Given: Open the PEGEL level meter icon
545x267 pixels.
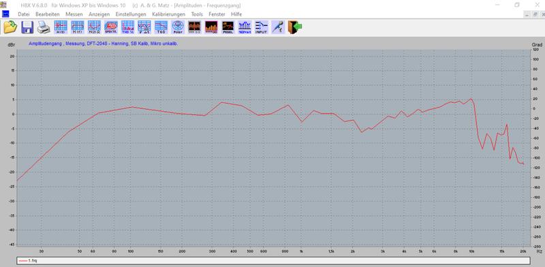Looking at the screenshot, I should (x=228, y=27).
